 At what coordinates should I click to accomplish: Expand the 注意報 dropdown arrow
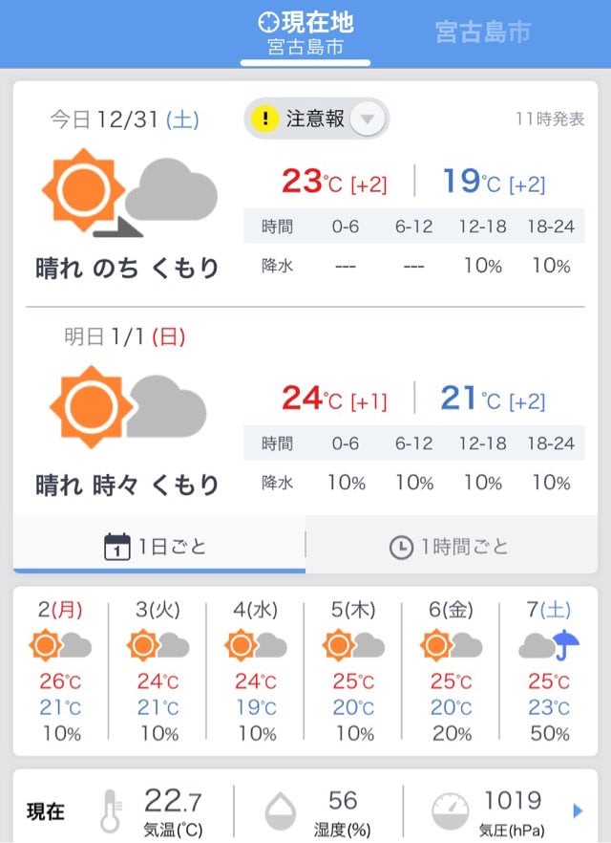(x=368, y=119)
